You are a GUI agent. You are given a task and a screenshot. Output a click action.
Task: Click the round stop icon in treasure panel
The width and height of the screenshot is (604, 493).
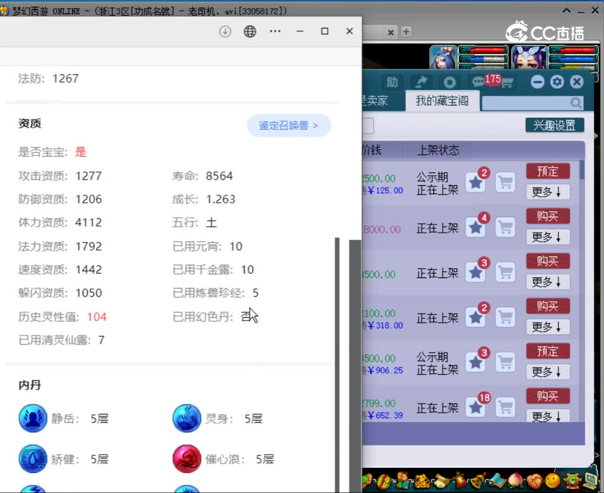click(x=449, y=82)
